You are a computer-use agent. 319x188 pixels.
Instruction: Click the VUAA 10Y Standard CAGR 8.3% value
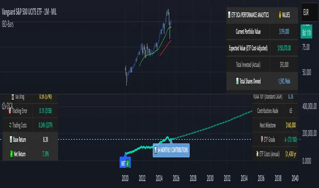click(x=291, y=97)
